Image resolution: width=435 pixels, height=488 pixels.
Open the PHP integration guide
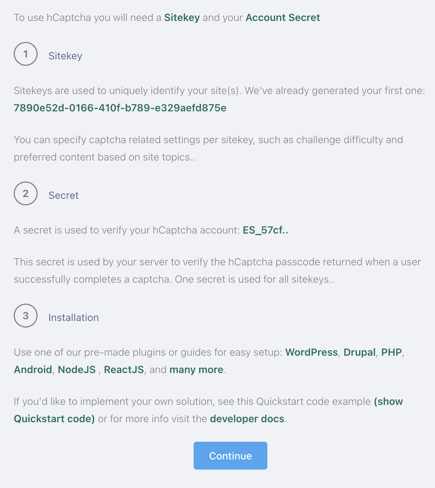[x=391, y=352]
